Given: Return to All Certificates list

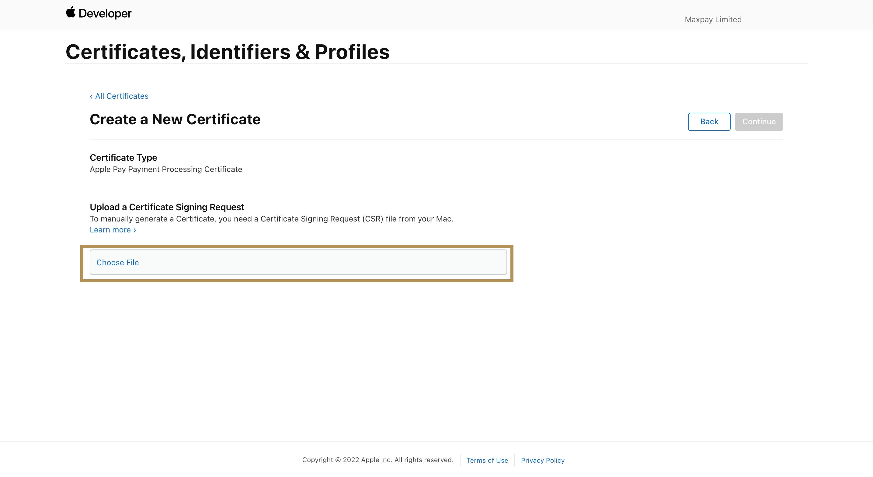Looking at the screenshot, I should [121, 96].
